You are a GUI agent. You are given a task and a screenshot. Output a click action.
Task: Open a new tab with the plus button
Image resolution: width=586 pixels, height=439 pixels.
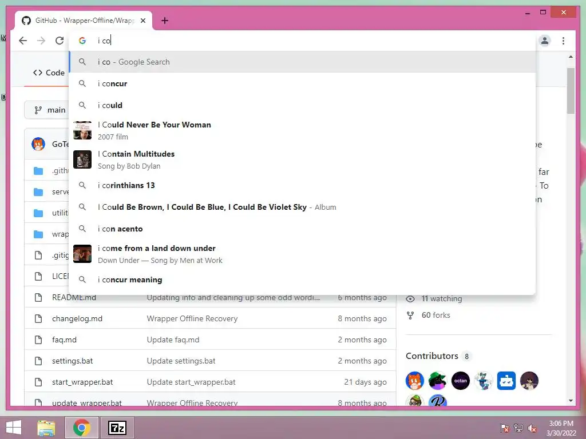(x=165, y=21)
